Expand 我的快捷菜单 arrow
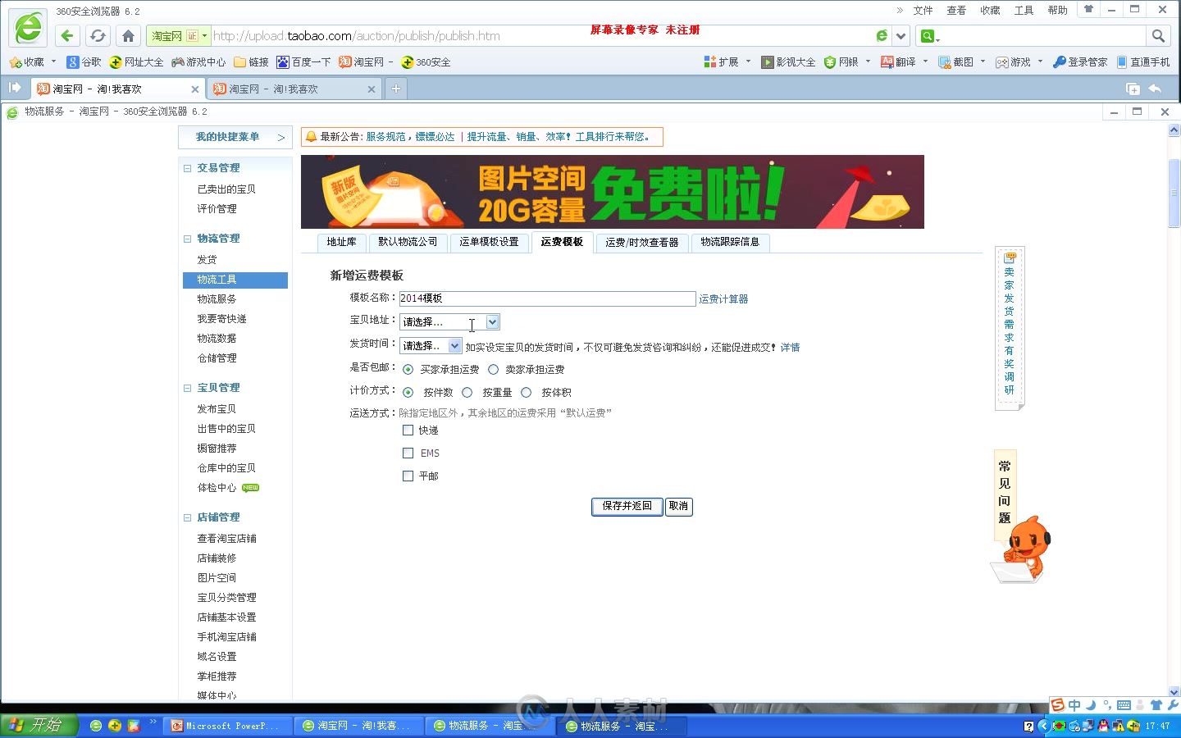Image resolution: width=1181 pixels, height=738 pixels. click(281, 138)
